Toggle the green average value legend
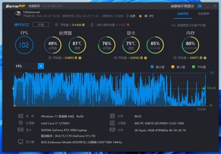This screenshot has width=221, height=154. (193, 66)
